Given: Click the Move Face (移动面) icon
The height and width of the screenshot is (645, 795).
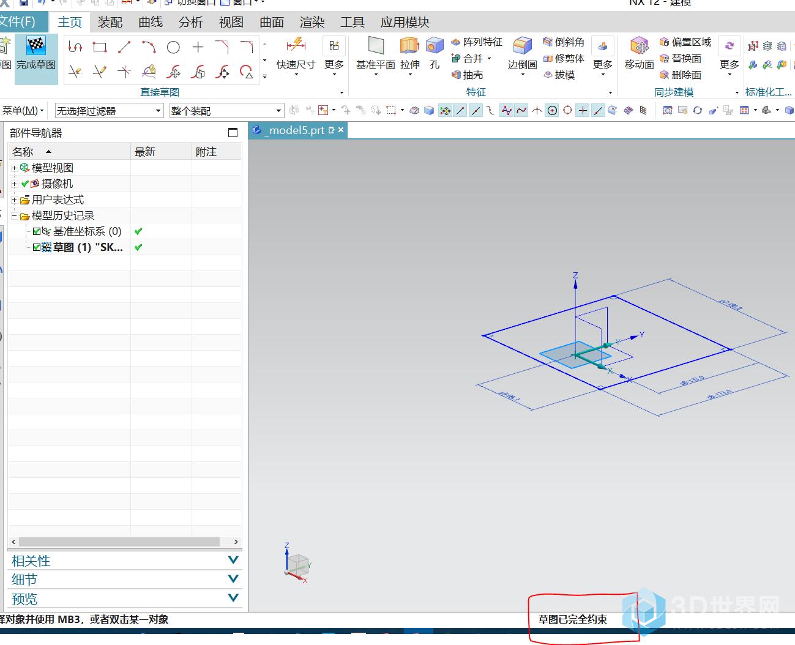Looking at the screenshot, I should 640,45.
